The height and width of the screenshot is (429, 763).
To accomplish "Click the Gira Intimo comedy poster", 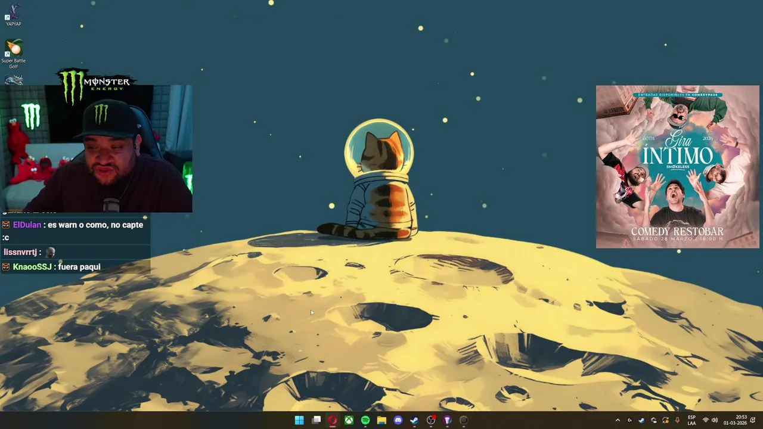I will point(677,166).
